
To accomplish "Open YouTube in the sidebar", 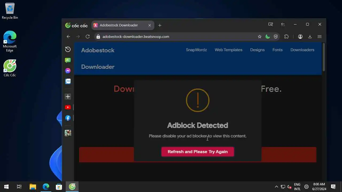I will pyautogui.click(x=68, y=107).
